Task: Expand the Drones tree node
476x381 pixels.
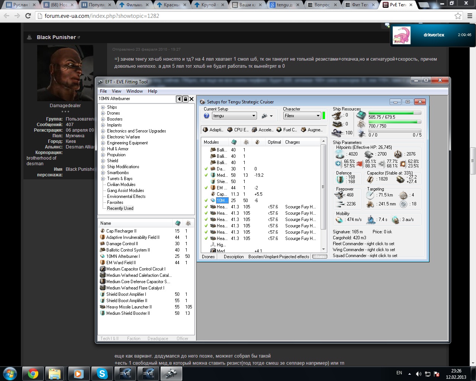Action: point(103,113)
